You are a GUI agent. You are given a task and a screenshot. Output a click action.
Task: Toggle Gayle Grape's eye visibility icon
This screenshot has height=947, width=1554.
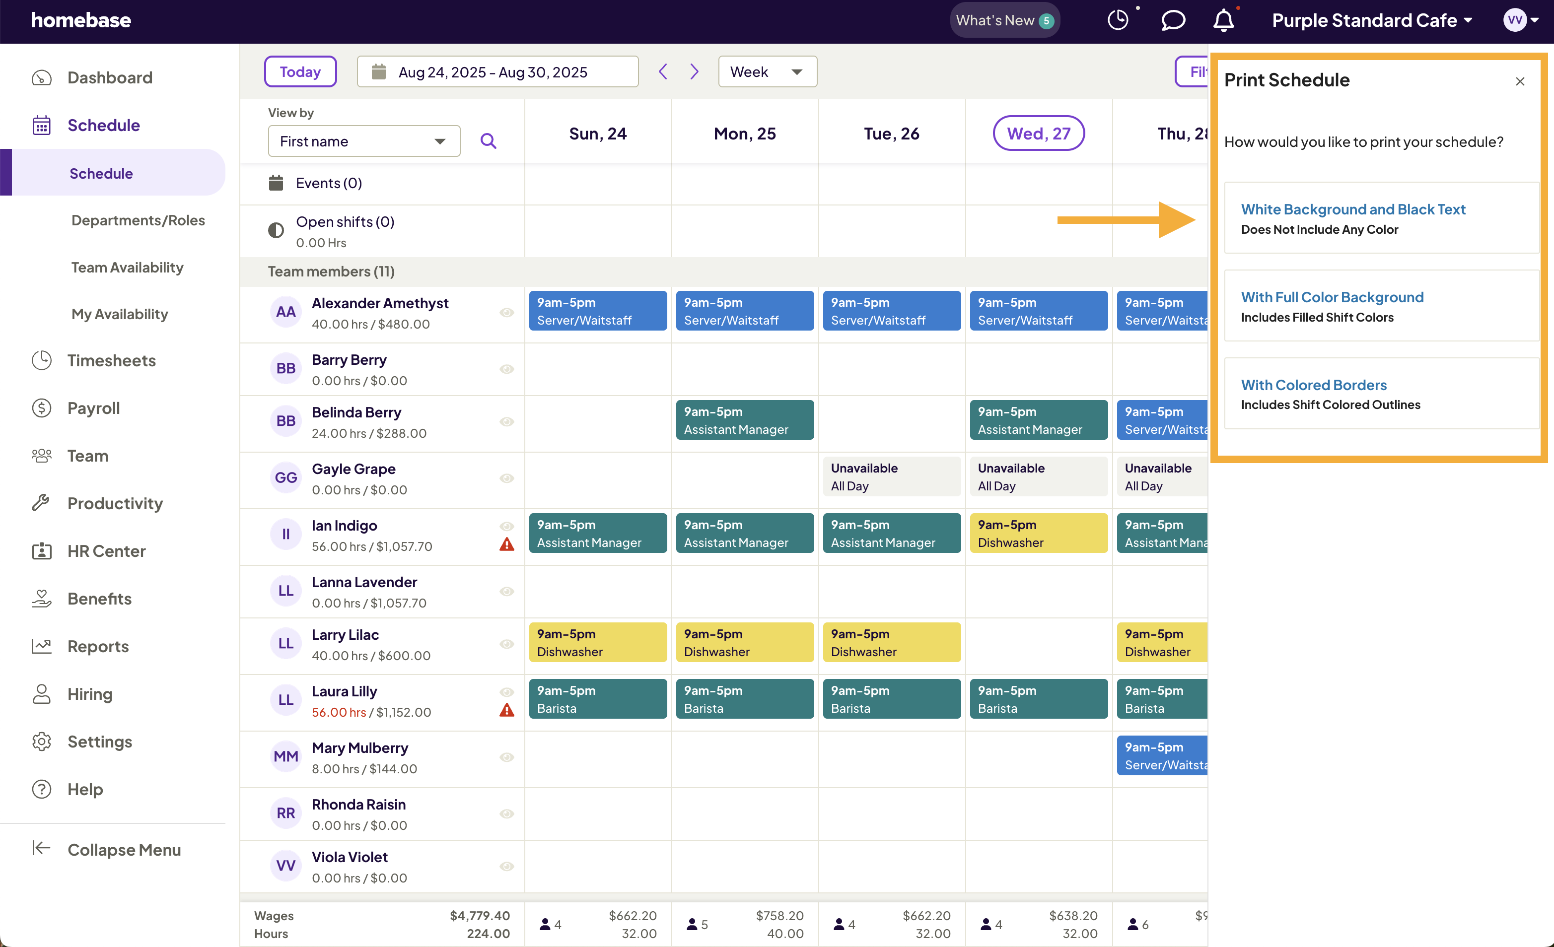pyautogui.click(x=507, y=478)
